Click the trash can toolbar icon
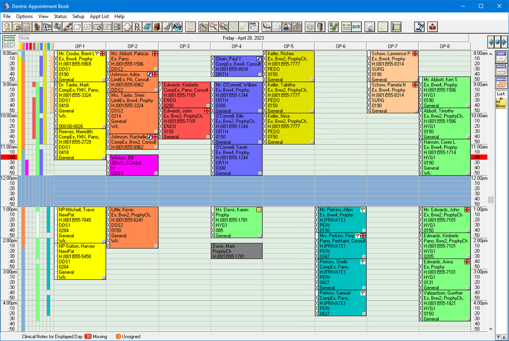 click(x=320, y=27)
